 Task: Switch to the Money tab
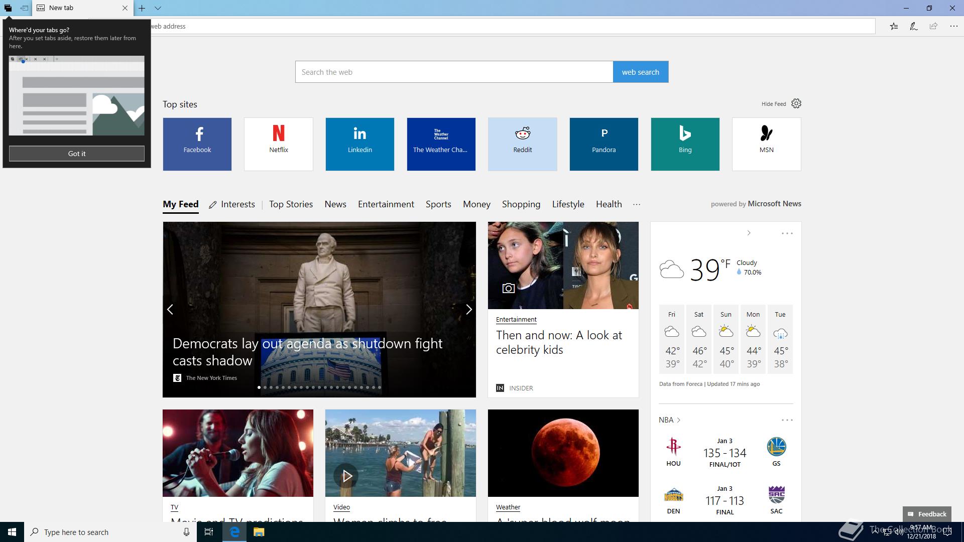pos(476,204)
